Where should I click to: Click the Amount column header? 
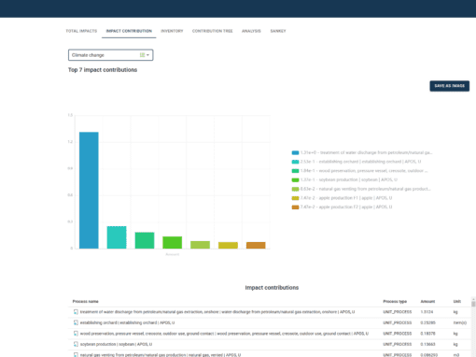click(x=427, y=302)
